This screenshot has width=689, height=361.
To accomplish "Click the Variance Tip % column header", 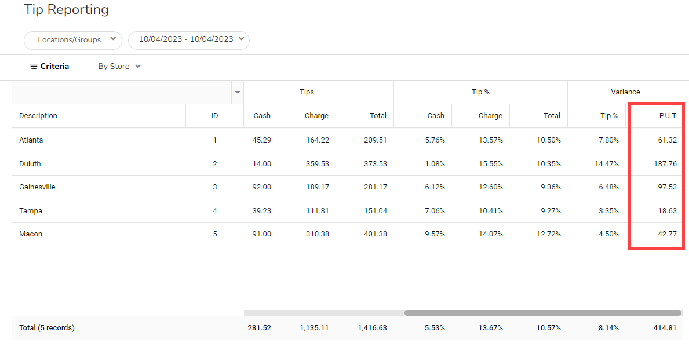I will [x=609, y=116].
